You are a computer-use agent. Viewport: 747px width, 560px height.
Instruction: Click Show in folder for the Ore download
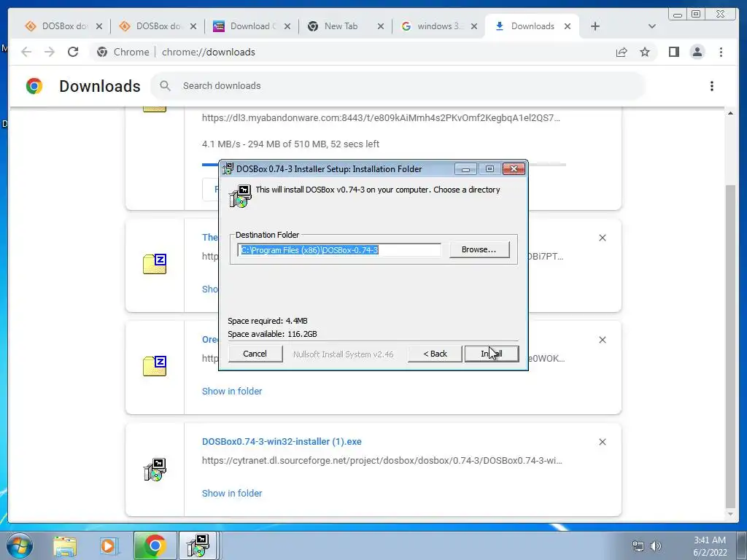point(232,391)
